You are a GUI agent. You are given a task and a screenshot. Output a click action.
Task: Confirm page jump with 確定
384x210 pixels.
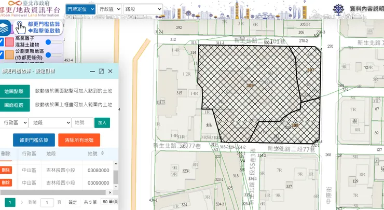(x=73, y=202)
